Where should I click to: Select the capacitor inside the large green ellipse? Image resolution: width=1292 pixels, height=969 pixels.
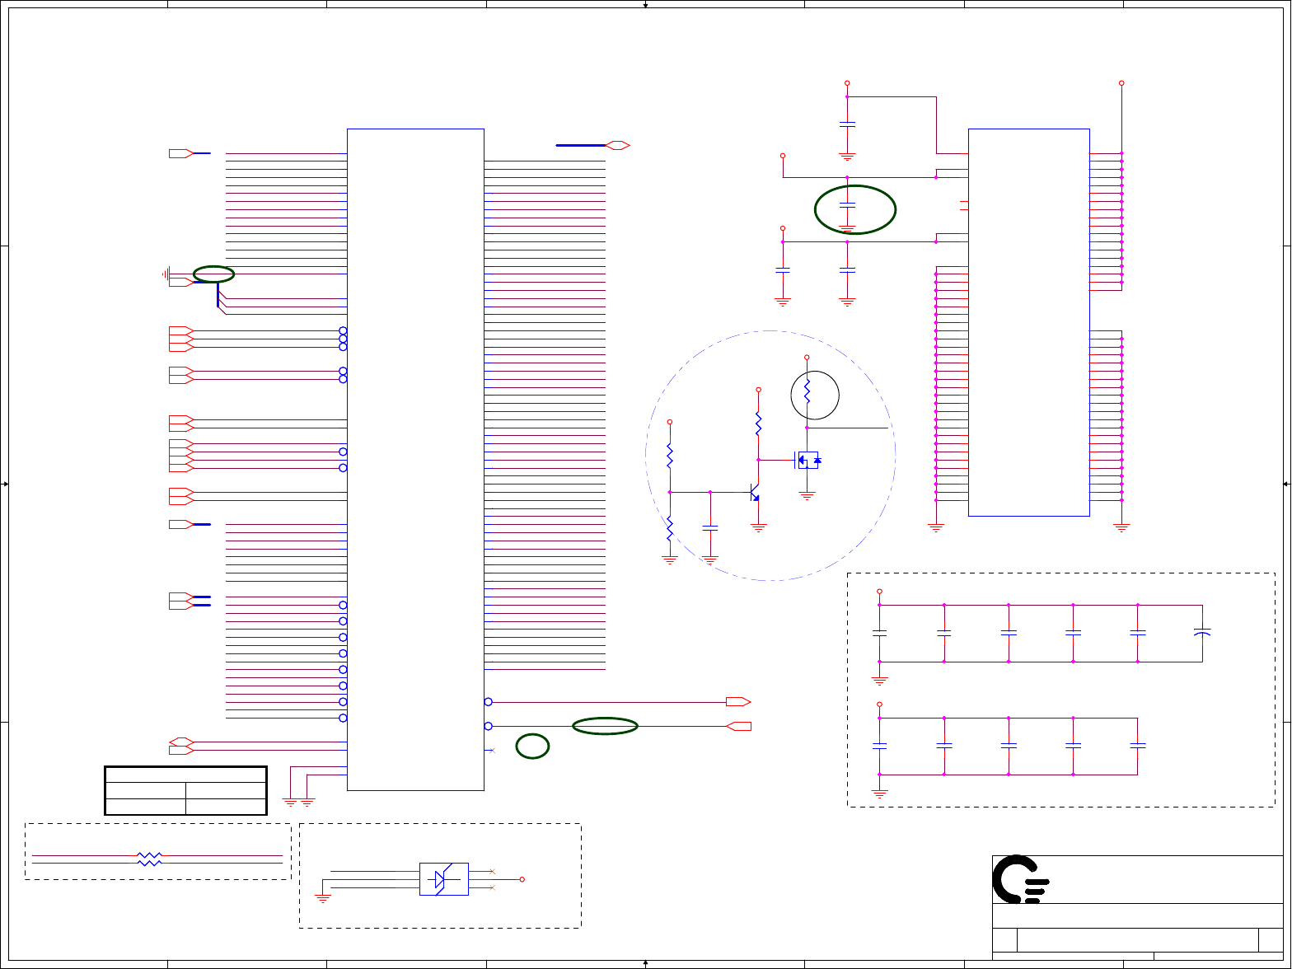coord(847,204)
